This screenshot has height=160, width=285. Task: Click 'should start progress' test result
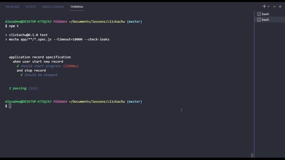[41, 66]
